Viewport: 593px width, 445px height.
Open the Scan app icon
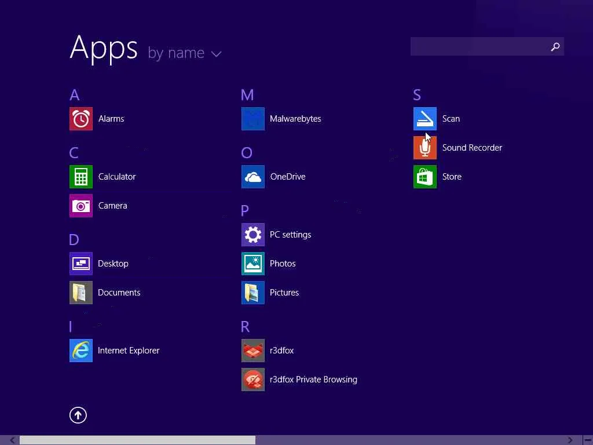coord(425,119)
